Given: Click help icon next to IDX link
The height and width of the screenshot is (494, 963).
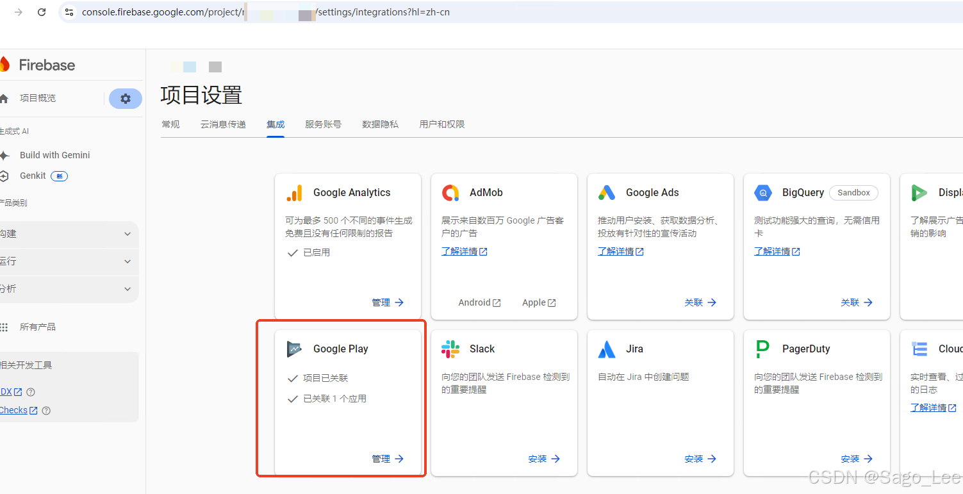Looking at the screenshot, I should click(30, 392).
